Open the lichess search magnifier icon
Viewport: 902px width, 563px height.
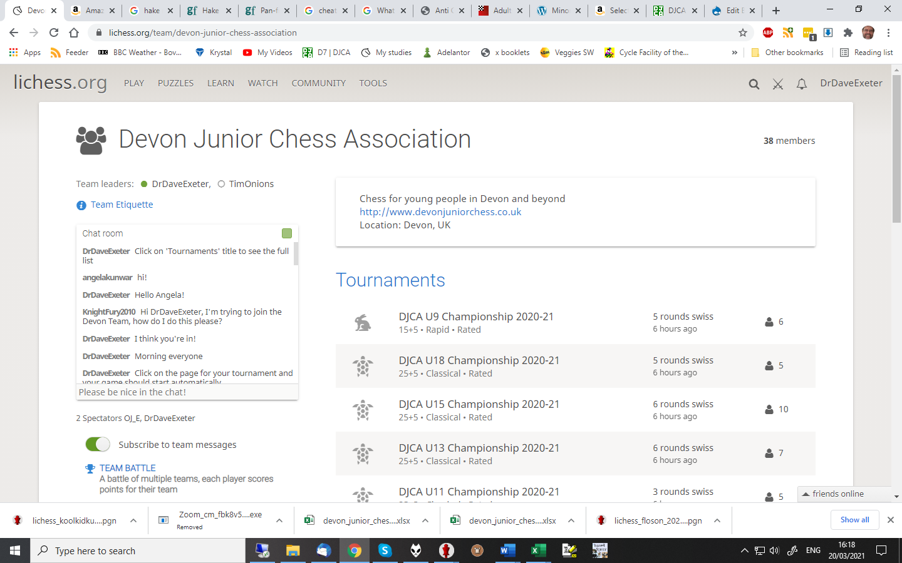coord(754,84)
